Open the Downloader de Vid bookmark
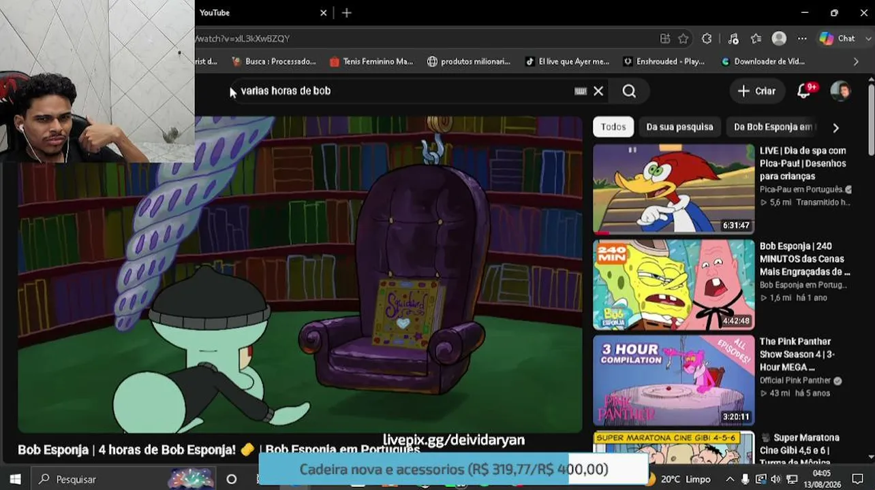Screen dimensions: 875x490 [763, 61]
